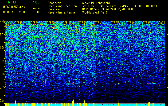Image resolution: width=168 pixels, height=106 pixels.
Task: Click the Observer label
Action: click(54, 3)
